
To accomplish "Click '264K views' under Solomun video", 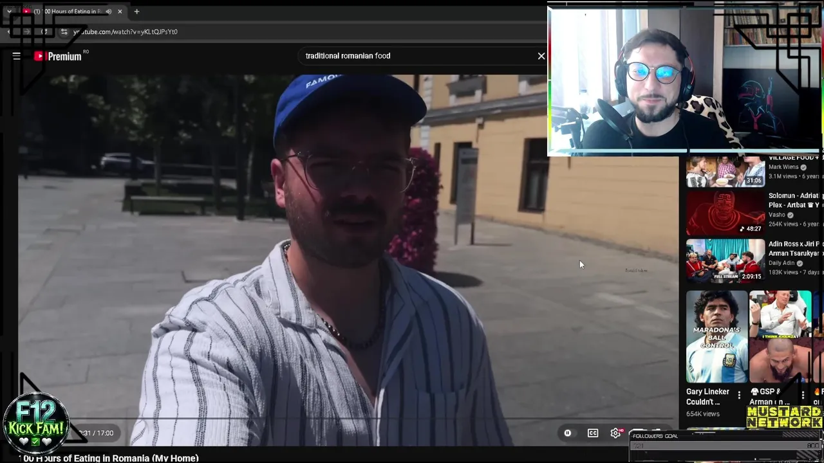I will 784,224.
